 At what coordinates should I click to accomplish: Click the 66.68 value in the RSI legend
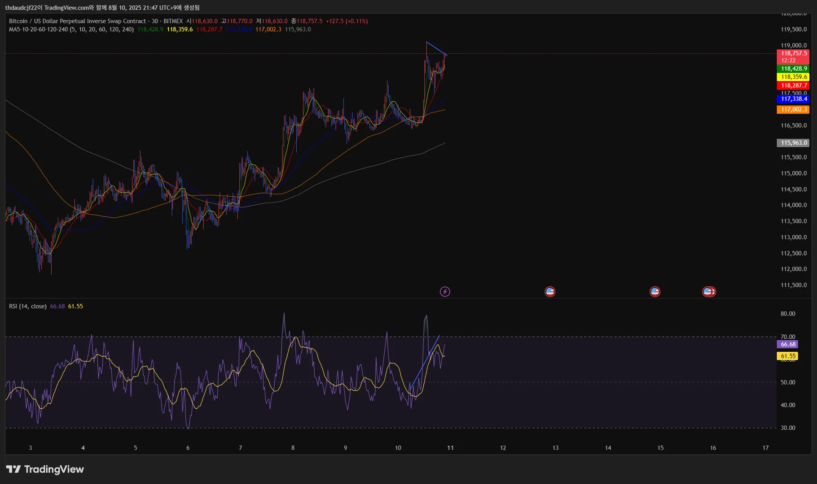point(57,307)
